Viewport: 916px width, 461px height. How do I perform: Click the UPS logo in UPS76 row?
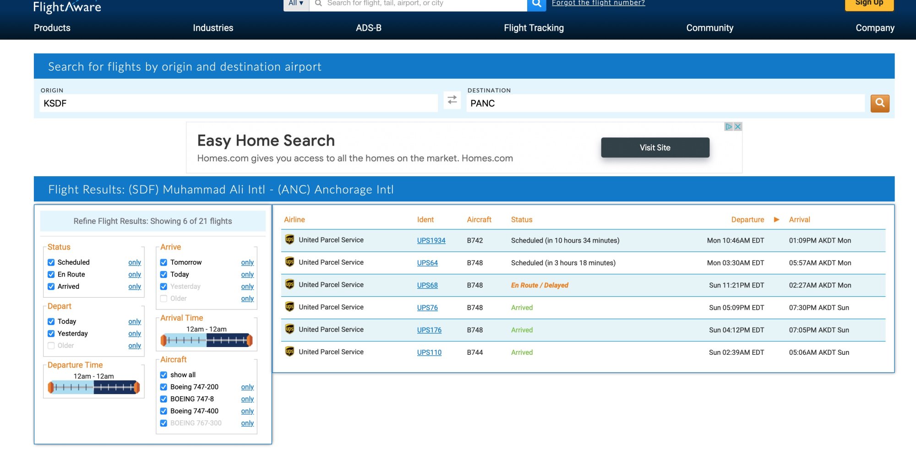[x=289, y=307]
